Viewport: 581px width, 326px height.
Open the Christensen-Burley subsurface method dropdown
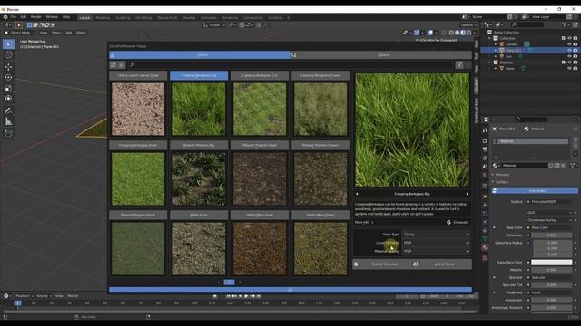click(550, 220)
